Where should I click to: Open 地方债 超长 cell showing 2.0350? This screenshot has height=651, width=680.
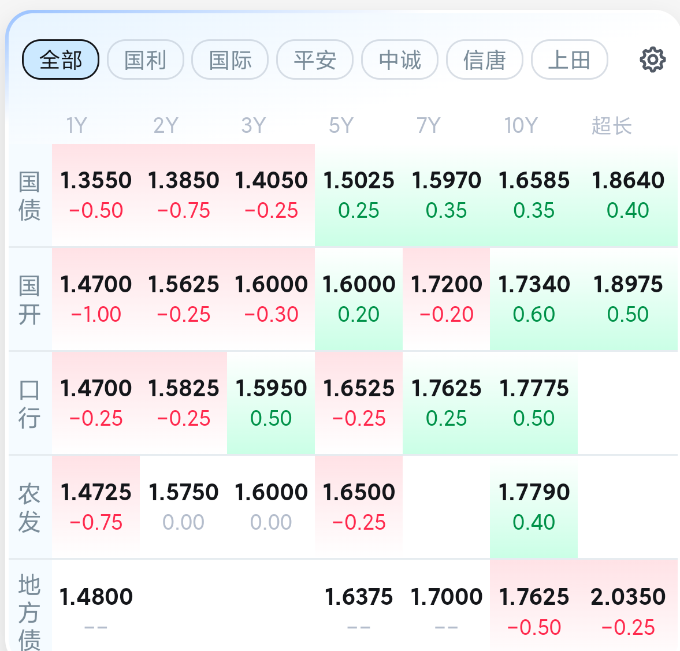pyautogui.click(x=627, y=609)
